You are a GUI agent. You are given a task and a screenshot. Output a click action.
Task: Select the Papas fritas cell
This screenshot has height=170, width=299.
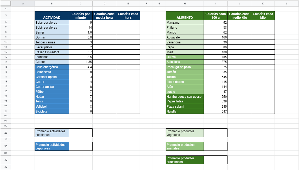pyautogui.click(x=185, y=101)
